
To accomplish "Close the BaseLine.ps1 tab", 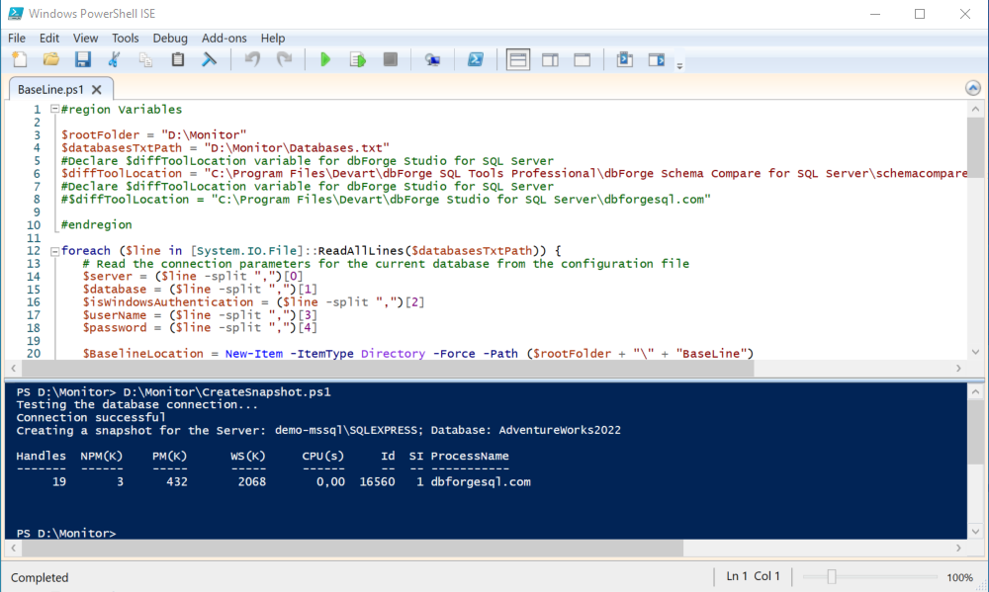I will click(97, 90).
